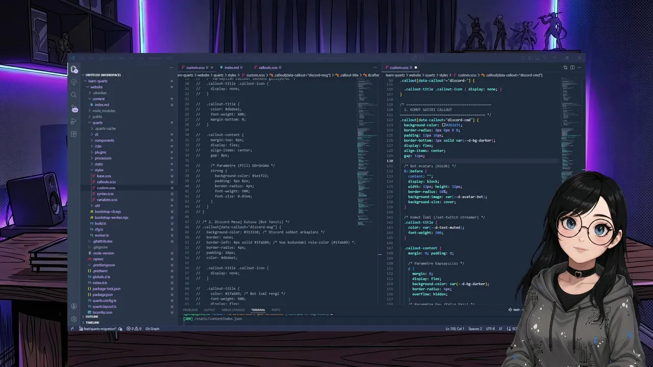Open the PROBLEMS panel tab

190,310
